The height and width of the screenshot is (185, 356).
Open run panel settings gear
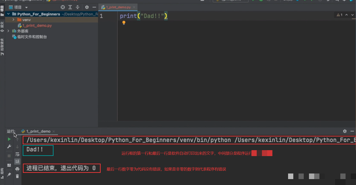tap(345, 131)
